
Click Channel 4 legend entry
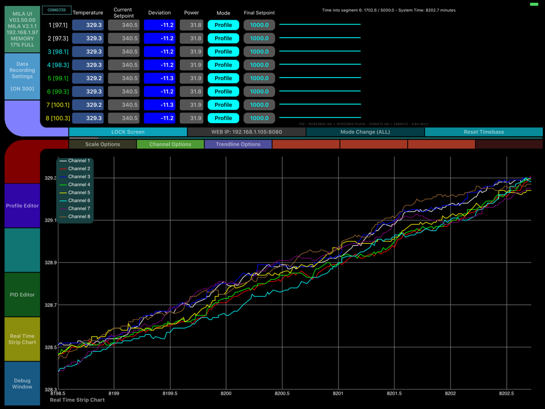click(x=75, y=185)
